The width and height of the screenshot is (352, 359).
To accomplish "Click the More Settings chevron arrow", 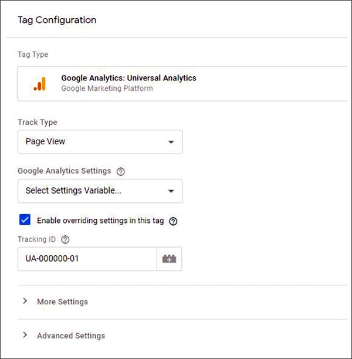I will [x=25, y=301].
